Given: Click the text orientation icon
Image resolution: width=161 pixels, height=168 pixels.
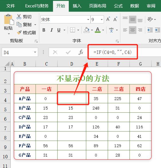Looking at the screenshot, I should click(x=150, y=19).
